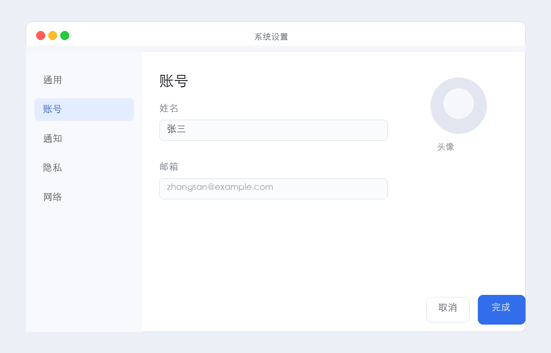The image size is (551, 353).
Task: Open the 通用 settings section
Action: pyautogui.click(x=84, y=80)
